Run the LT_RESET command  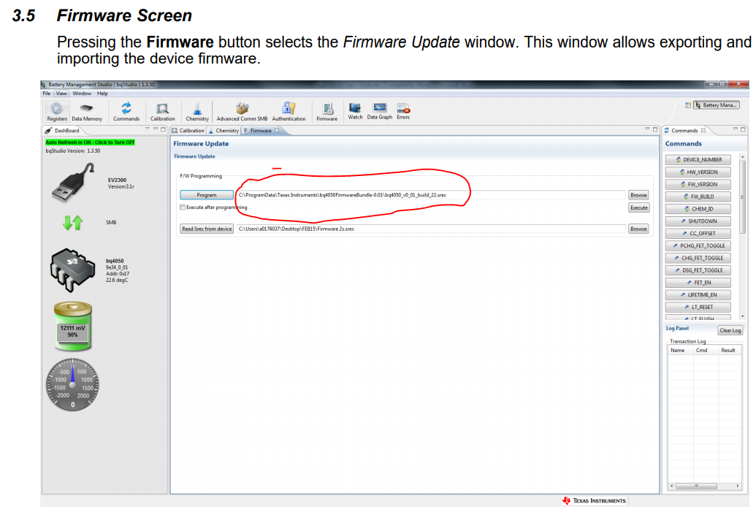[698, 307]
